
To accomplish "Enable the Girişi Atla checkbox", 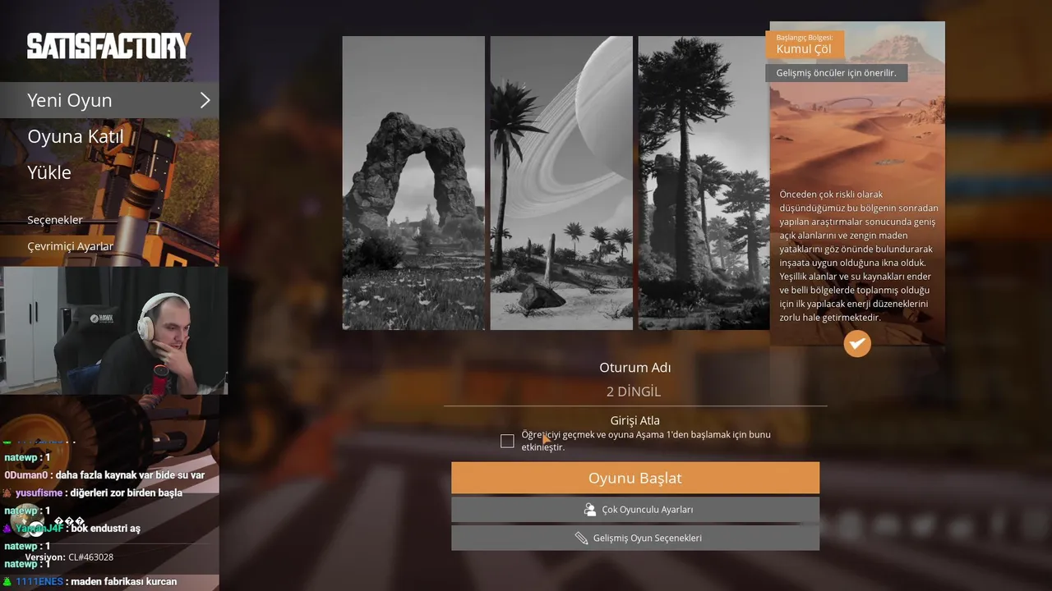I will pos(507,441).
